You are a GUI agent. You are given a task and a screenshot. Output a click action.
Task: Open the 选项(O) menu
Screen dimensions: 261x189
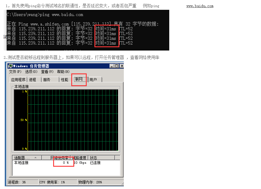point(31,72)
